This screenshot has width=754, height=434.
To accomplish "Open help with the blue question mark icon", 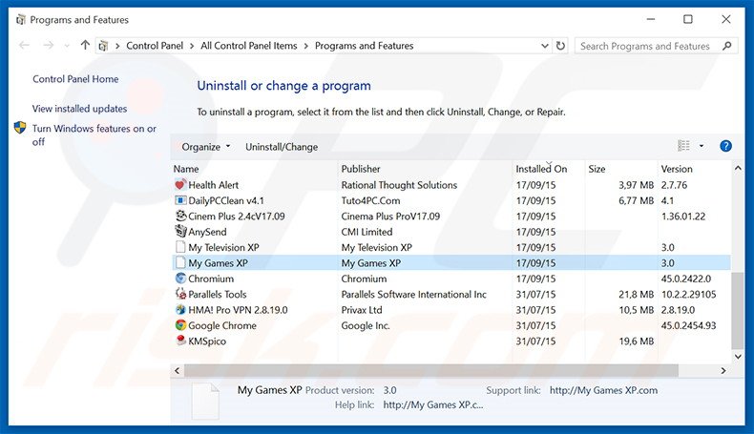I will 725,146.
